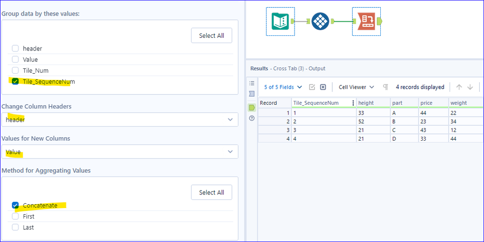Select part cell with value D
This screenshot has height=242, width=484.
[x=405, y=139]
